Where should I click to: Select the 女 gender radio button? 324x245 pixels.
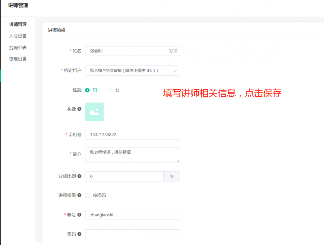click(110, 90)
